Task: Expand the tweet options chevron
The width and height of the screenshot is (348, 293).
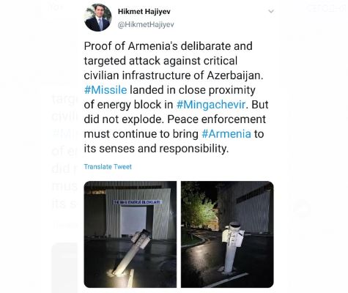Action: pos(271,11)
